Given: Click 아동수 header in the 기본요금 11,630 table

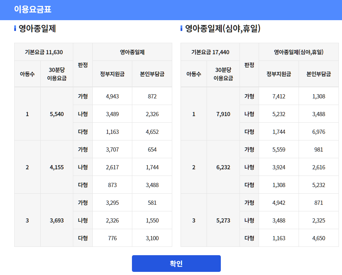Looking at the screenshot, I should (27, 74).
